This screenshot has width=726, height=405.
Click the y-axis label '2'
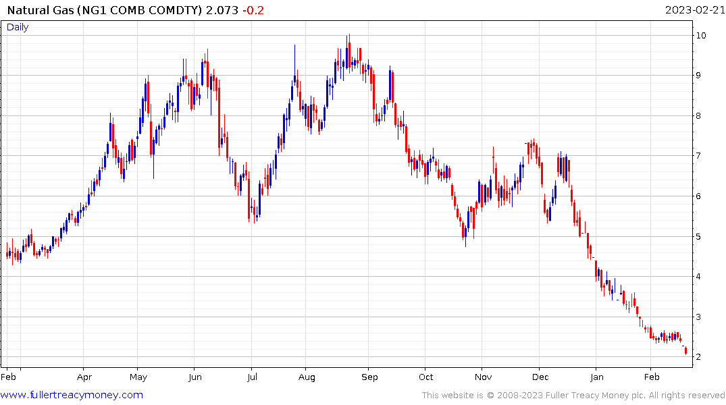coord(698,357)
